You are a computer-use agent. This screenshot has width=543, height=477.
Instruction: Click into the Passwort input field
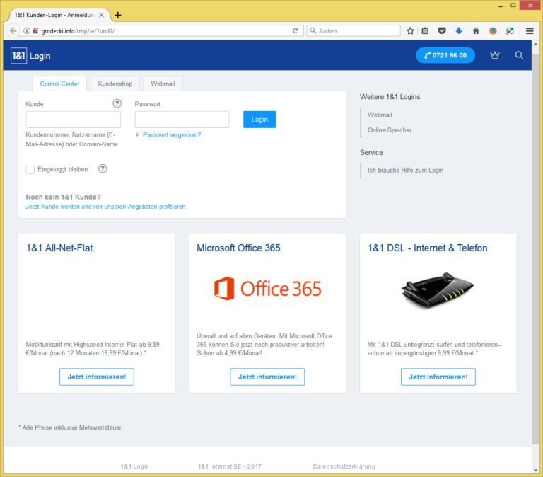click(x=182, y=120)
